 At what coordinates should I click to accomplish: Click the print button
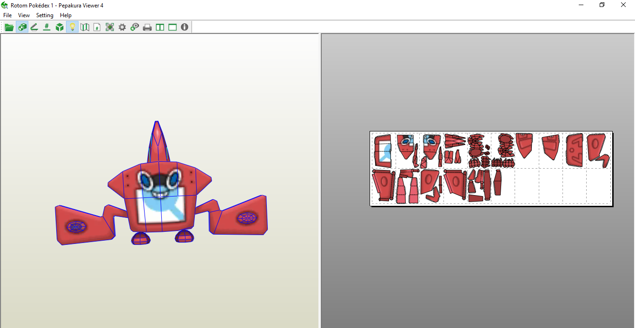pyautogui.click(x=147, y=27)
